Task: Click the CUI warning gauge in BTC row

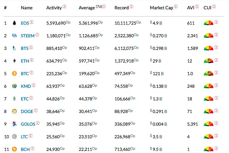Action: [209, 73]
